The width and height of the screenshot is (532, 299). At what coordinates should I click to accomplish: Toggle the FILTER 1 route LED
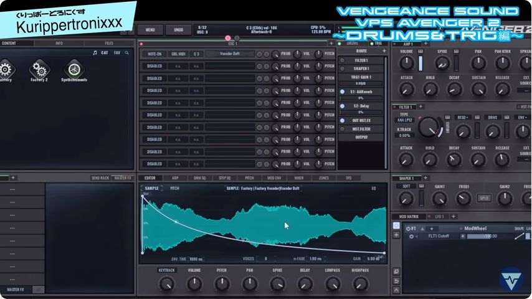(343, 60)
